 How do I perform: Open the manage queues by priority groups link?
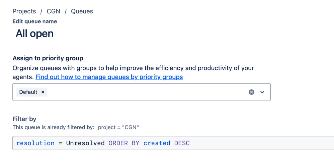point(109,77)
